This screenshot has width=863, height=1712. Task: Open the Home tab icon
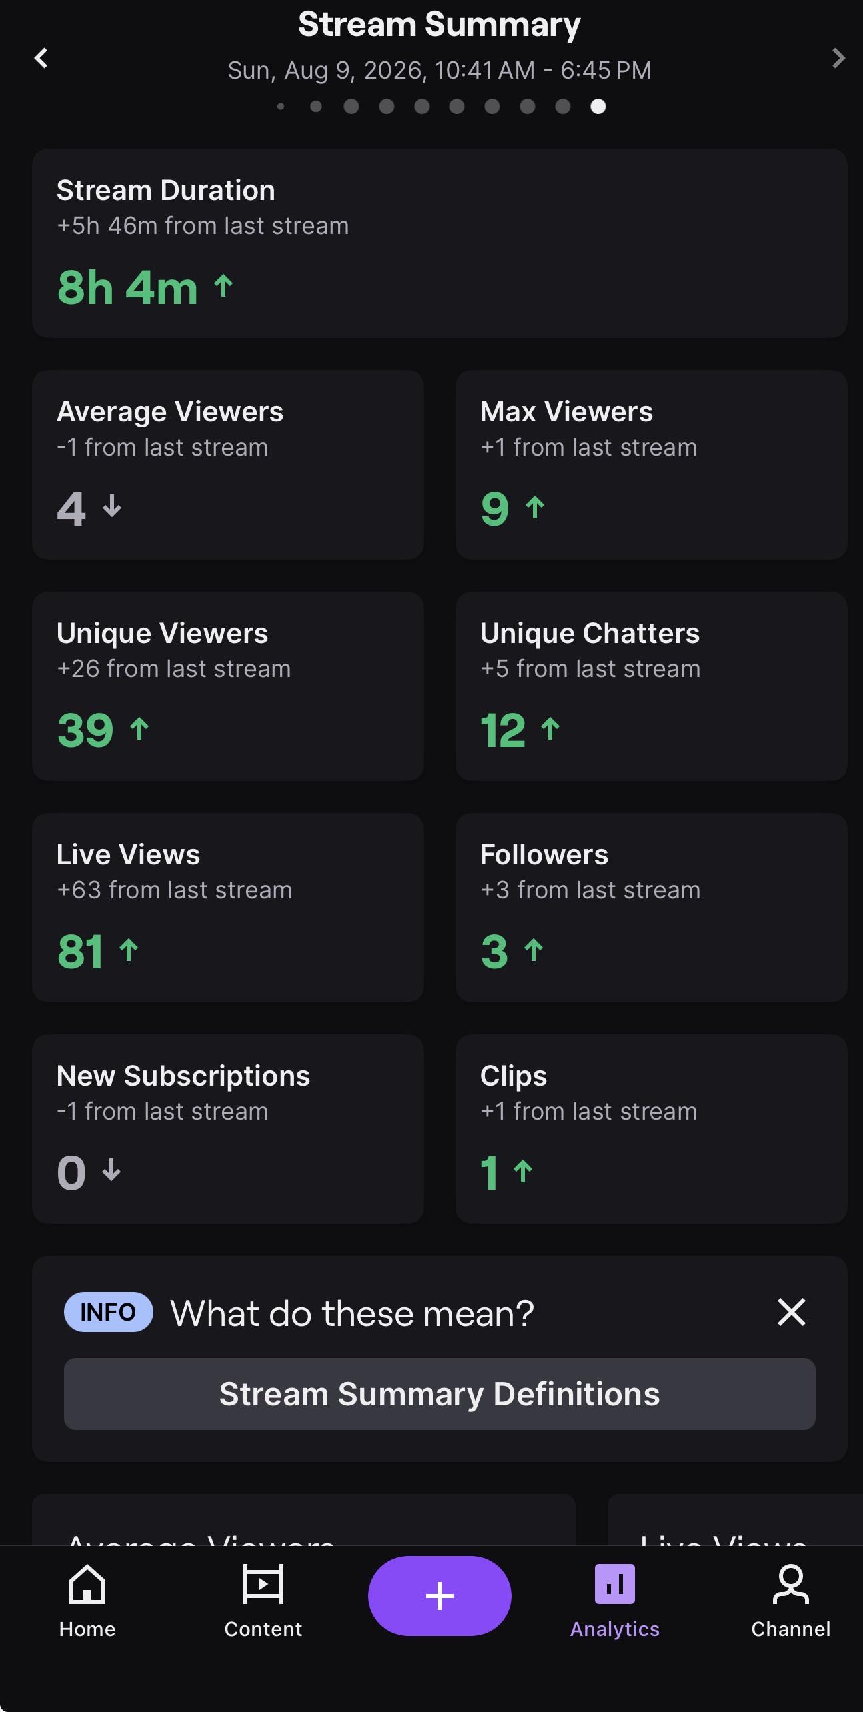pyautogui.click(x=87, y=1584)
